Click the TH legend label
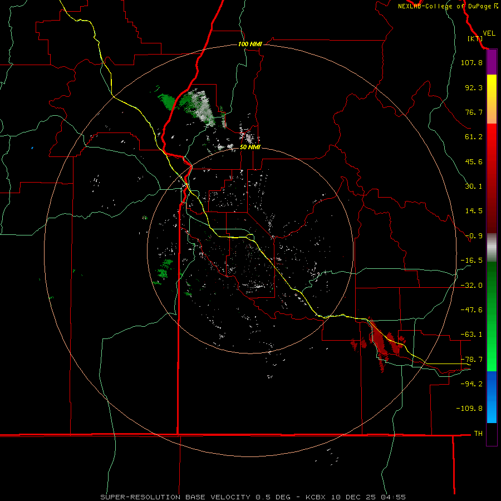The image size is (501, 501). tap(478, 433)
